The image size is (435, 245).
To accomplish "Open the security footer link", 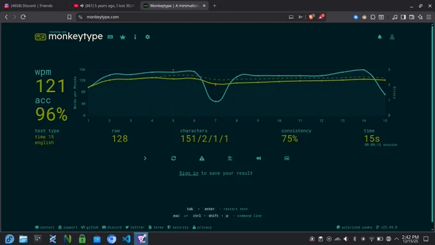I will (x=178, y=227).
